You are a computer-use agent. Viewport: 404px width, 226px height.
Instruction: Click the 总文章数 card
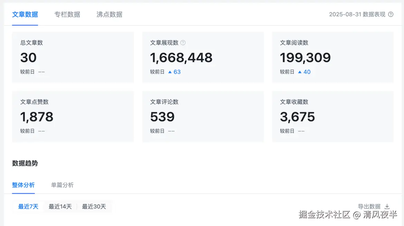[x=73, y=57]
